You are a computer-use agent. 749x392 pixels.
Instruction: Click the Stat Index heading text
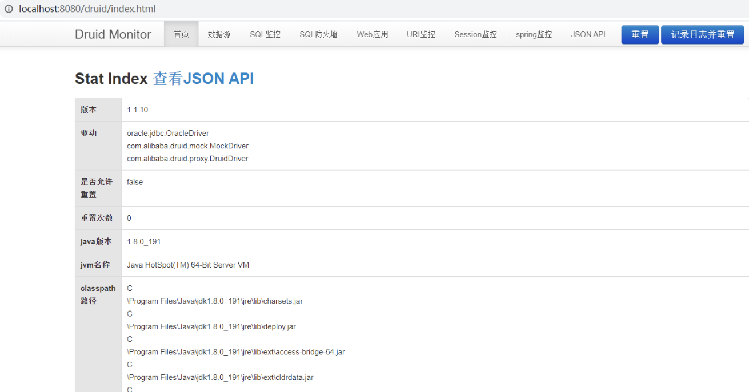tap(111, 79)
